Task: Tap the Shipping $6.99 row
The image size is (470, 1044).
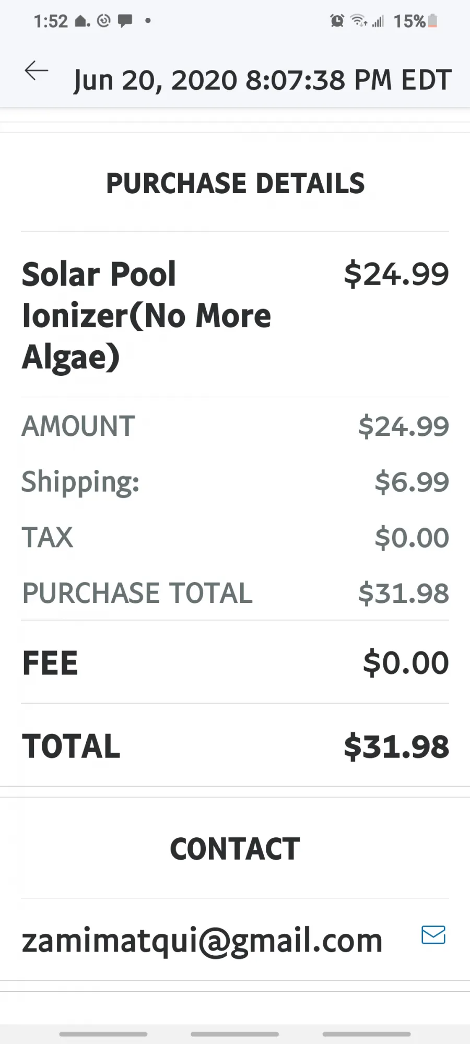Action: click(x=235, y=481)
